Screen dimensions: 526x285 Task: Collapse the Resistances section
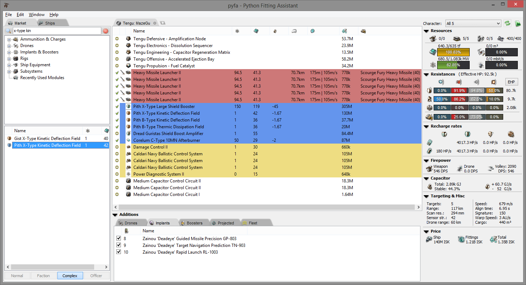click(426, 74)
